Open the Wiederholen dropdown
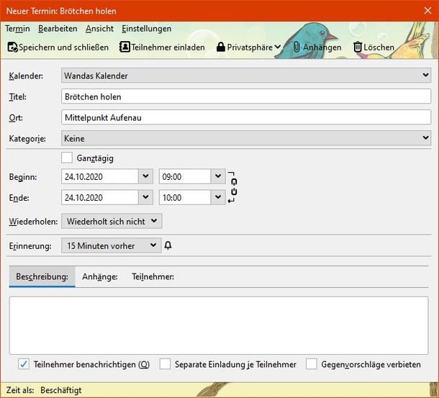 pyautogui.click(x=112, y=221)
